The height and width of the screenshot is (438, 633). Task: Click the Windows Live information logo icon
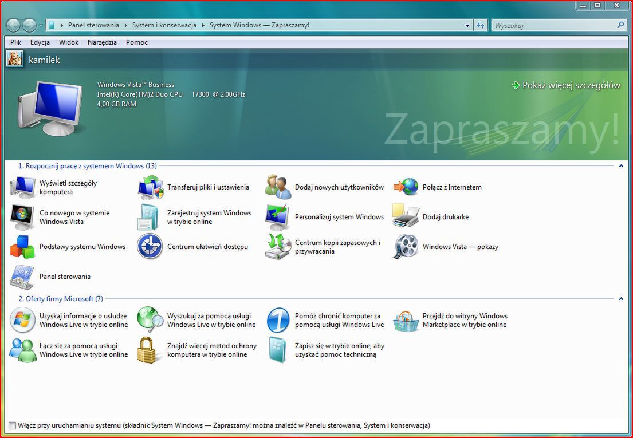click(22, 320)
